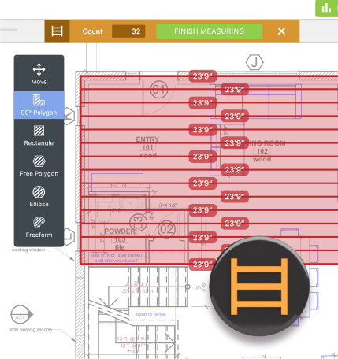Select the Ellipse tool

[x=39, y=197]
